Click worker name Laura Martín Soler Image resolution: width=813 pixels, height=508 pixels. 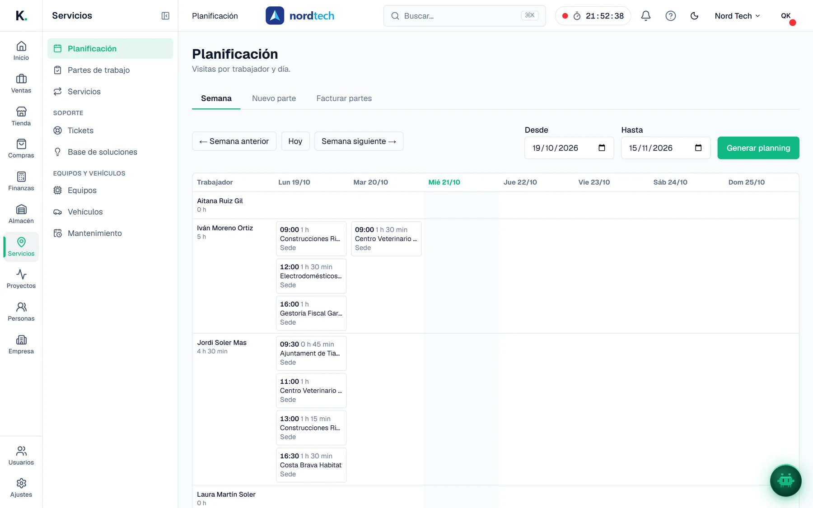226,494
